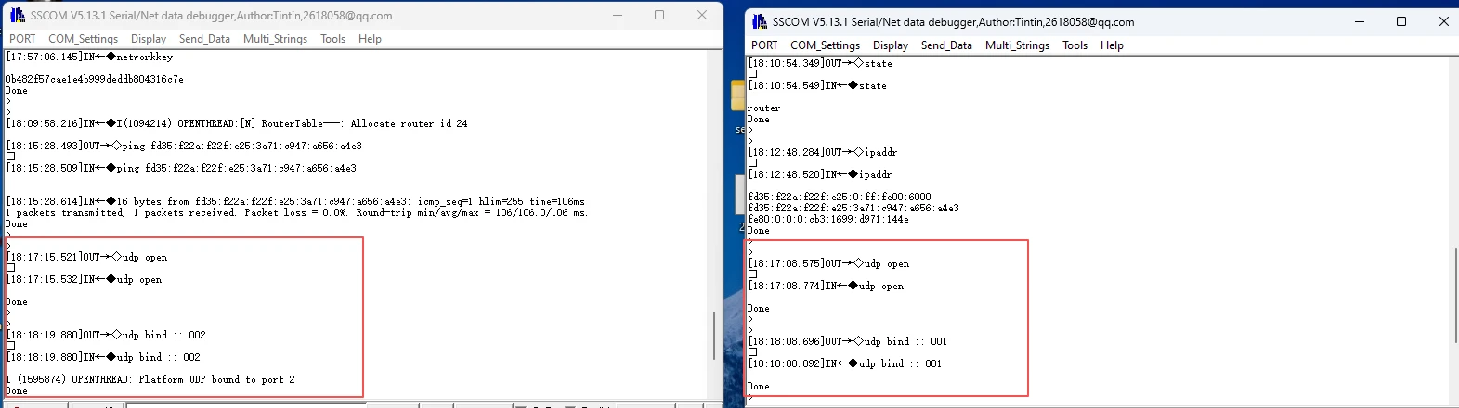1459x408 pixels.
Task: Close the SSCOM window showing ping results
Action: (702, 15)
